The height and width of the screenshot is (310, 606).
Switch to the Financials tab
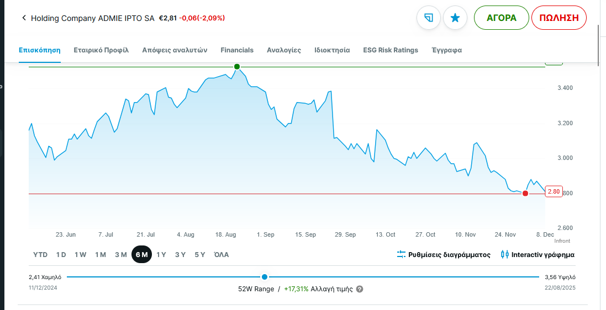pyautogui.click(x=237, y=50)
